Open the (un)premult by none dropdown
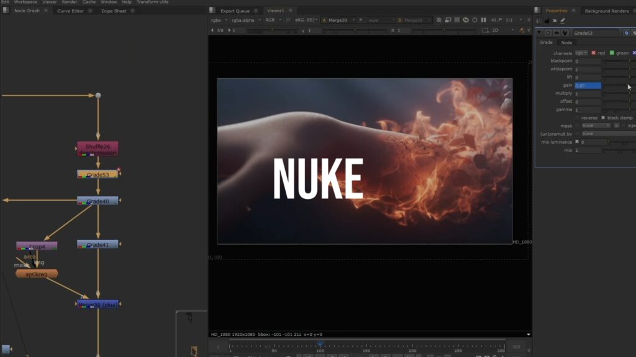636x357 pixels. 609,134
